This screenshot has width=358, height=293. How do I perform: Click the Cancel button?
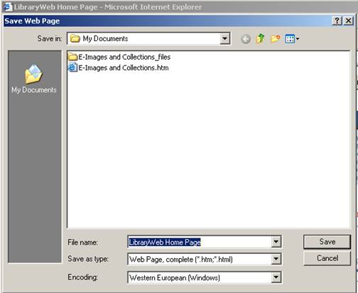pos(327,258)
